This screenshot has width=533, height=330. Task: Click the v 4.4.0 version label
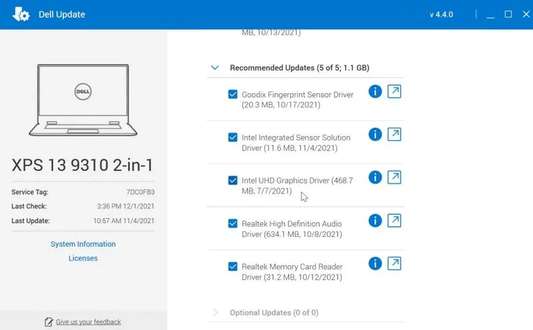click(441, 15)
